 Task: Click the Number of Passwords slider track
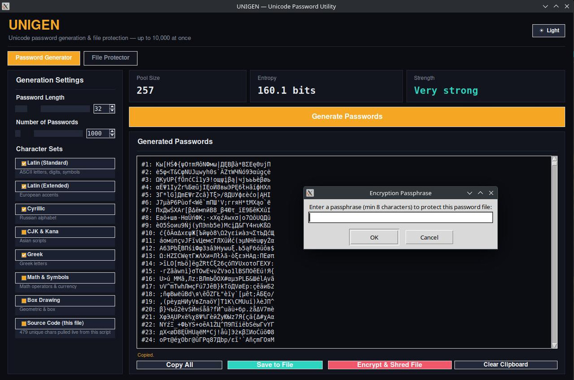point(49,133)
